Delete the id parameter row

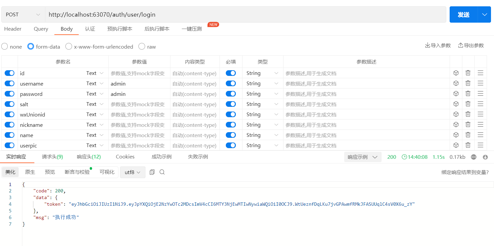(468, 73)
